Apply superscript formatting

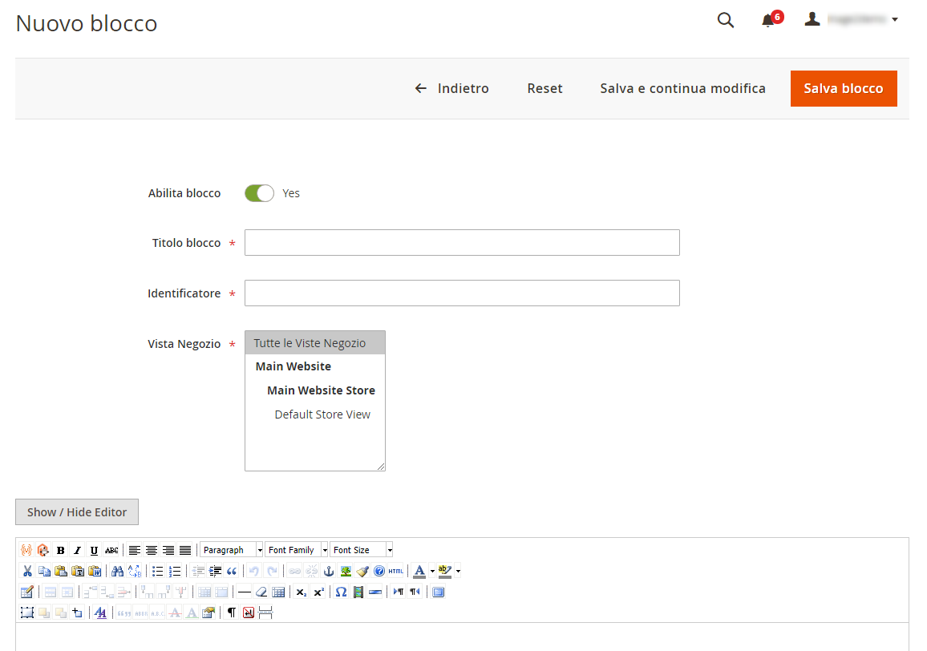(x=318, y=592)
